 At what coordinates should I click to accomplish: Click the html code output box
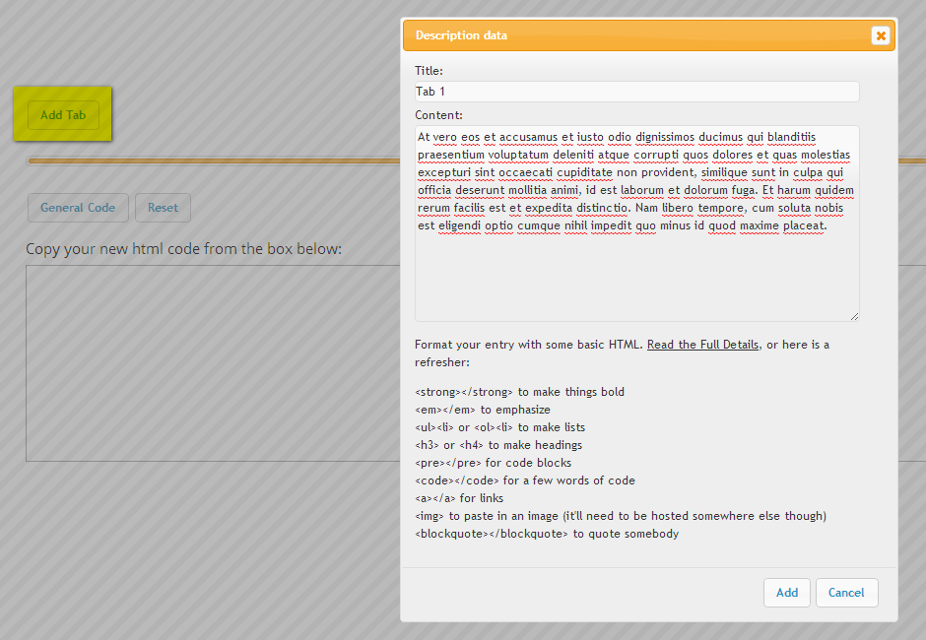(213, 363)
